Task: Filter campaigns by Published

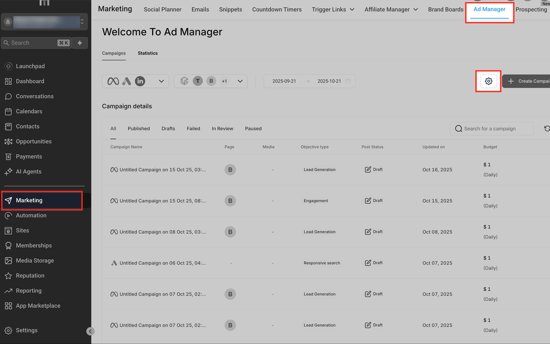Action: pos(139,129)
